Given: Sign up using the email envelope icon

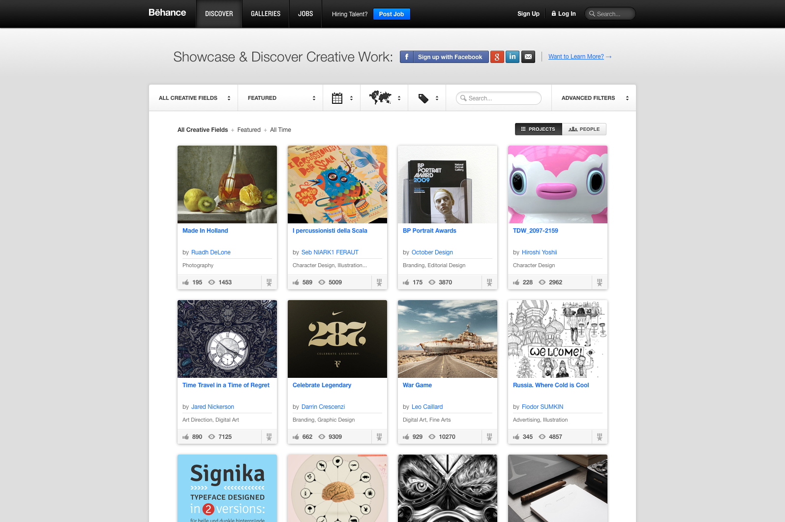Looking at the screenshot, I should click(528, 57).
